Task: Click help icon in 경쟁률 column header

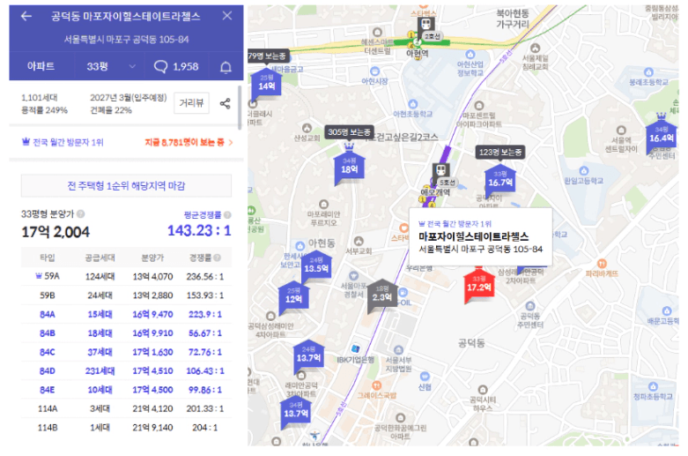Action: coord(217,258)
